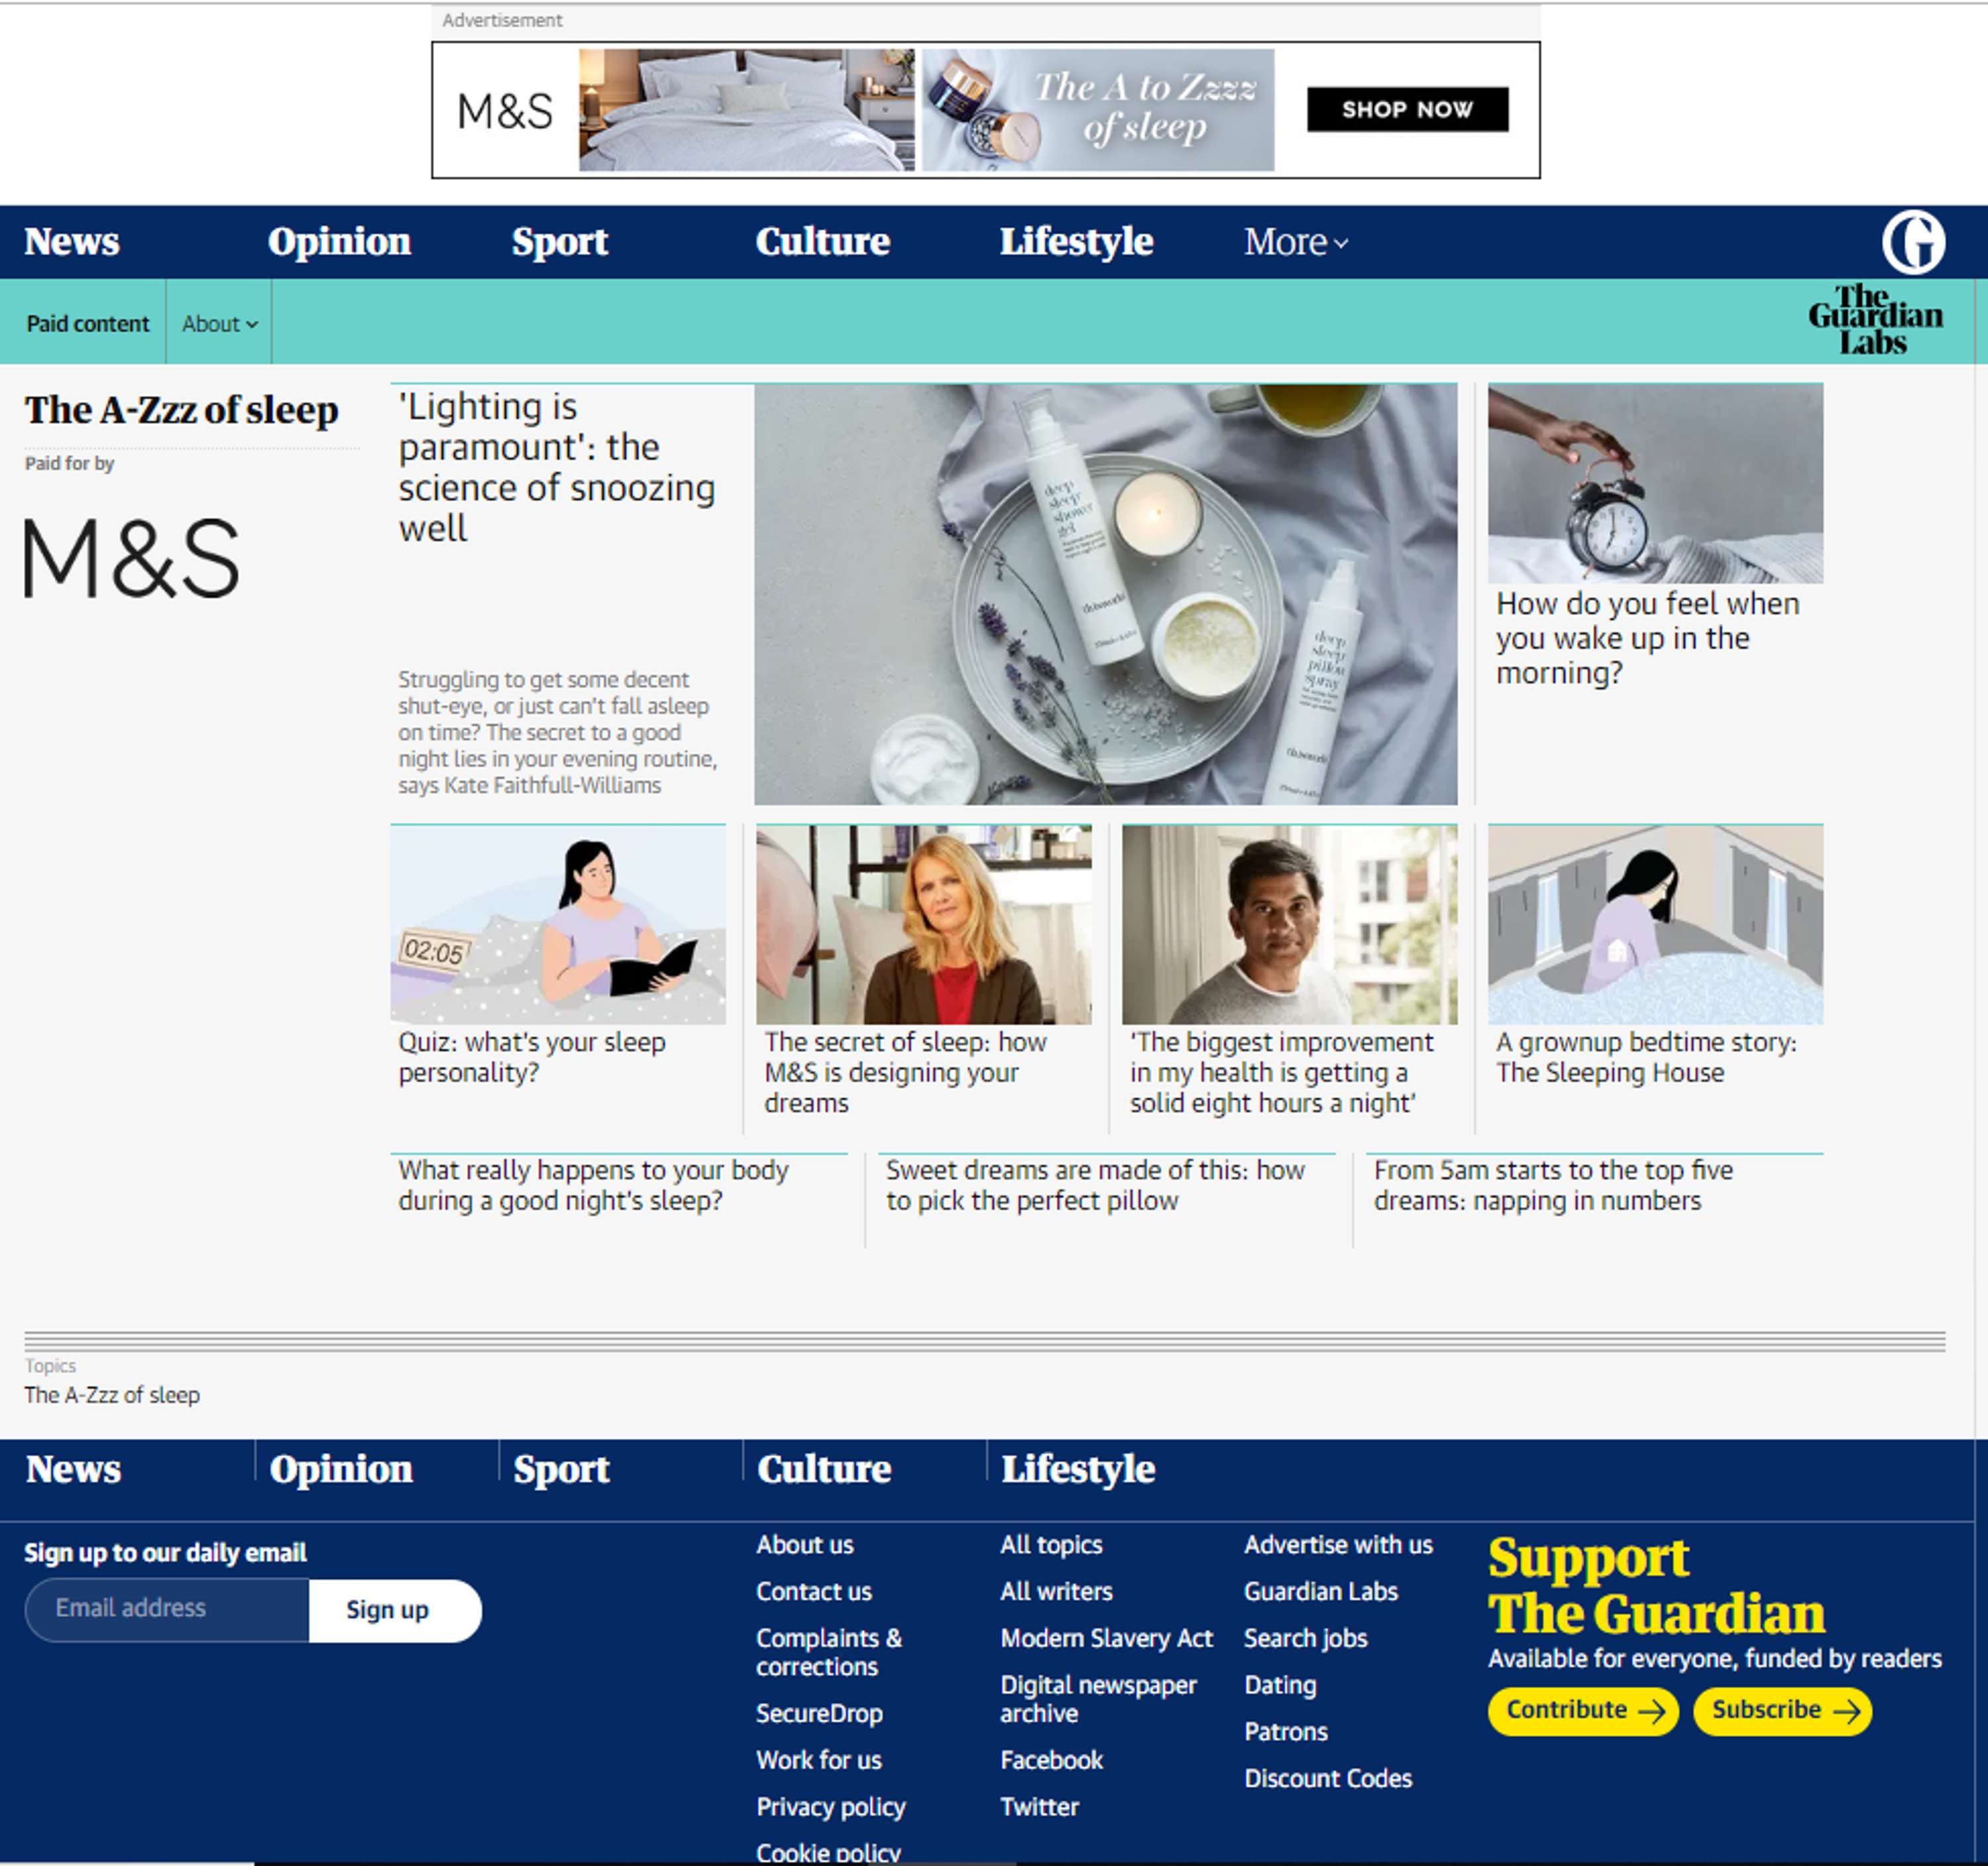The image size is (1988, 1866).
Task: Open the All writers footer link
Action: [1056, 1592]
